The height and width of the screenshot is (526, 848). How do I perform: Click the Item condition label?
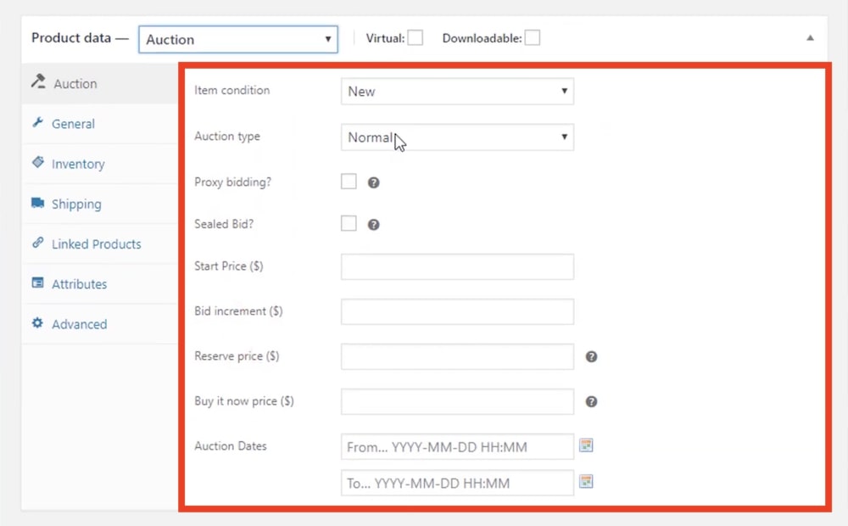point(232,91)
